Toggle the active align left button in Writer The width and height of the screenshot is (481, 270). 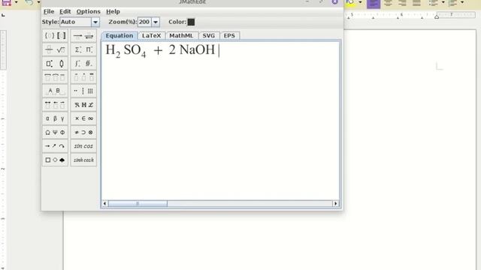click(374, 3)
